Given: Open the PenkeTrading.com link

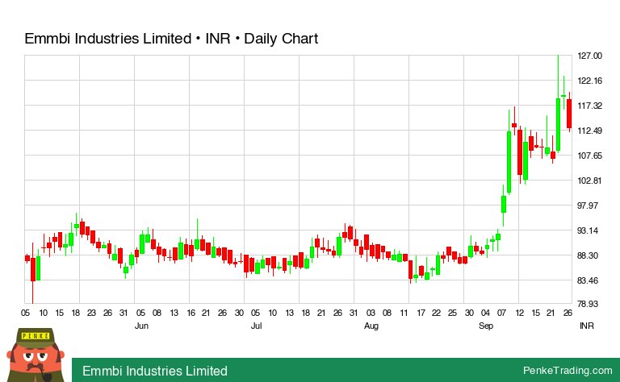Looking at the screenshot, I should (568, 371).
